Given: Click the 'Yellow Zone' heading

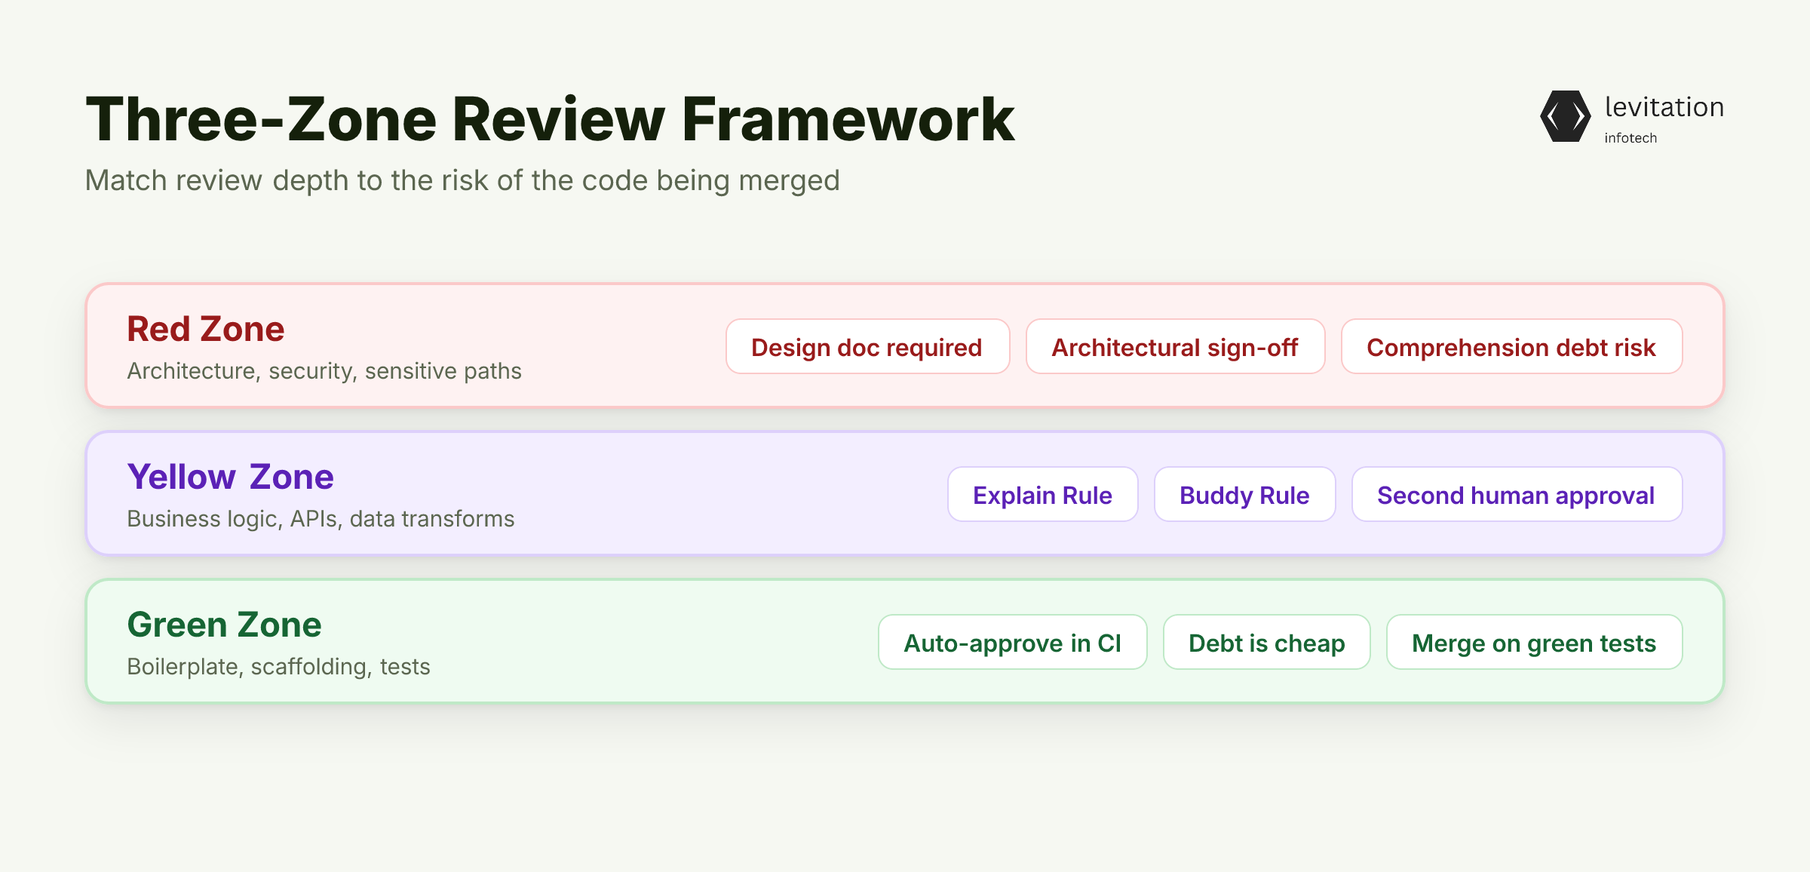Looking at the screenshot, I should point(230,477).
